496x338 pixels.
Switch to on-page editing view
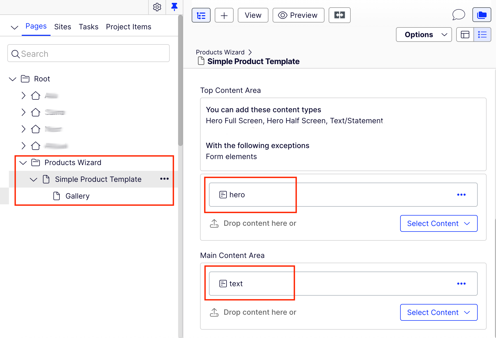(x=465, y=35)
